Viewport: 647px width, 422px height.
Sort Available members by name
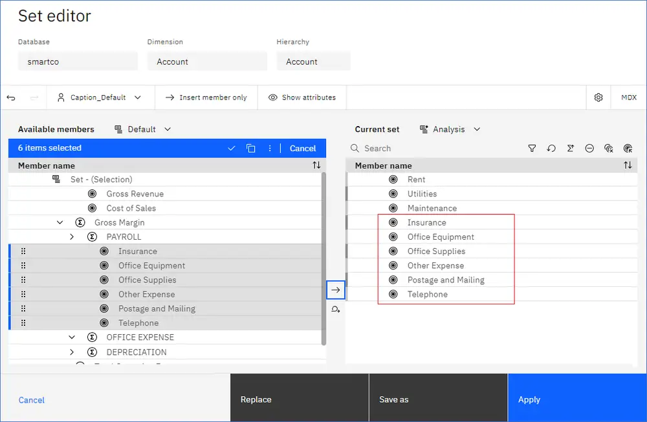pyautogui.click(x=316, y=165)
